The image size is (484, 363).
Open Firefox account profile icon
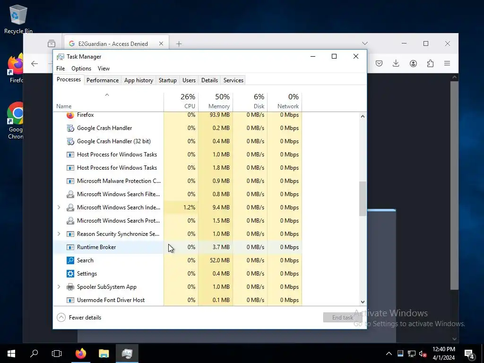tap(413, 63)
